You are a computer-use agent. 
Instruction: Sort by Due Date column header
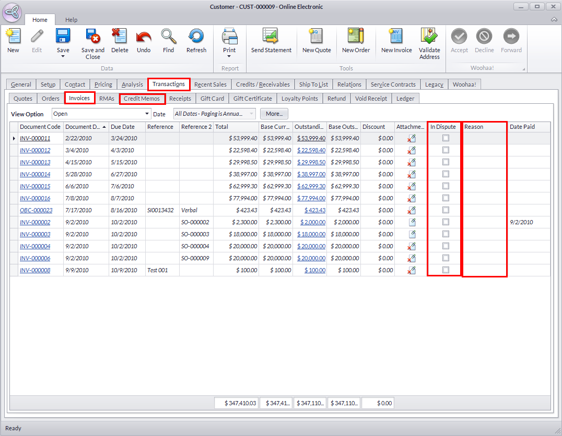(123, 127)
